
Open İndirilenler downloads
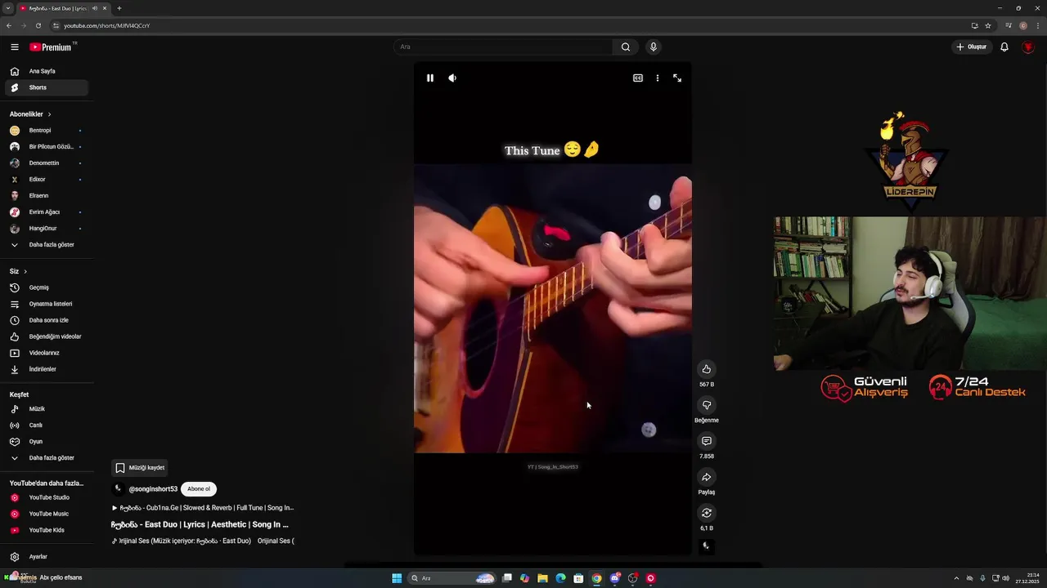tap(46, 369)
